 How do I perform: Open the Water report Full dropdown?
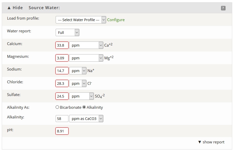point(67,33)
